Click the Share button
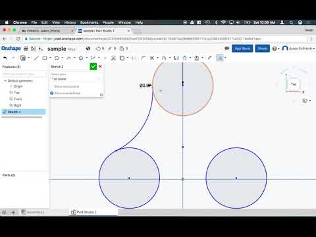The width and height of the screenshot is (316, 237). click(x=262, y=49)
